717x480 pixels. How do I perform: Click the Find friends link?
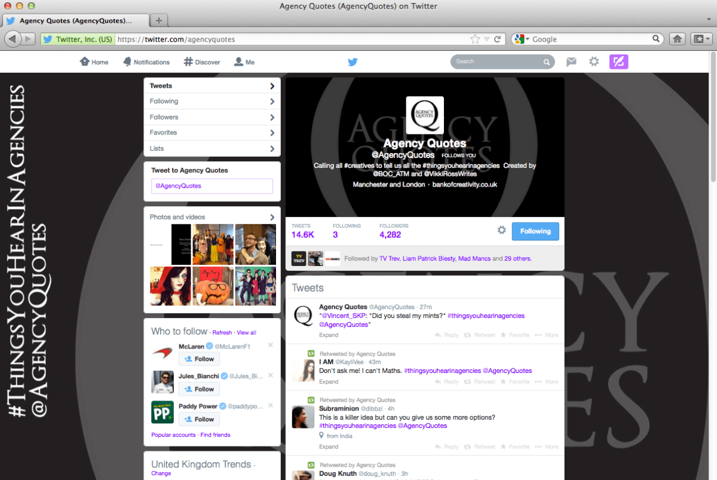[215, 435]
